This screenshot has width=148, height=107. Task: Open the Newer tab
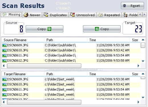tap(32, 15)
